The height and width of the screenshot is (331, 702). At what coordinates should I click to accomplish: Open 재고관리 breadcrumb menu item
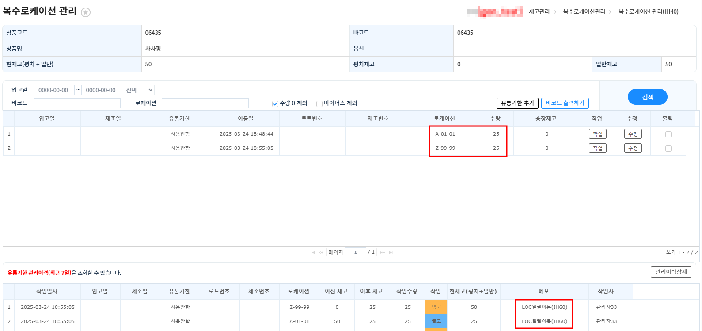tap(539, 11)
